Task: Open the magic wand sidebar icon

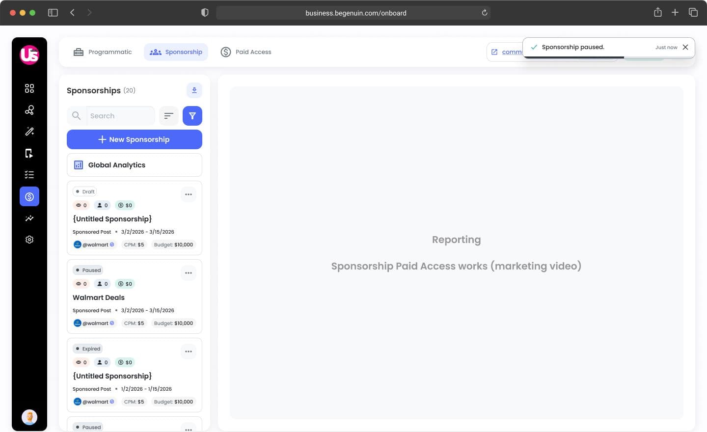Action: coord(29,132)
